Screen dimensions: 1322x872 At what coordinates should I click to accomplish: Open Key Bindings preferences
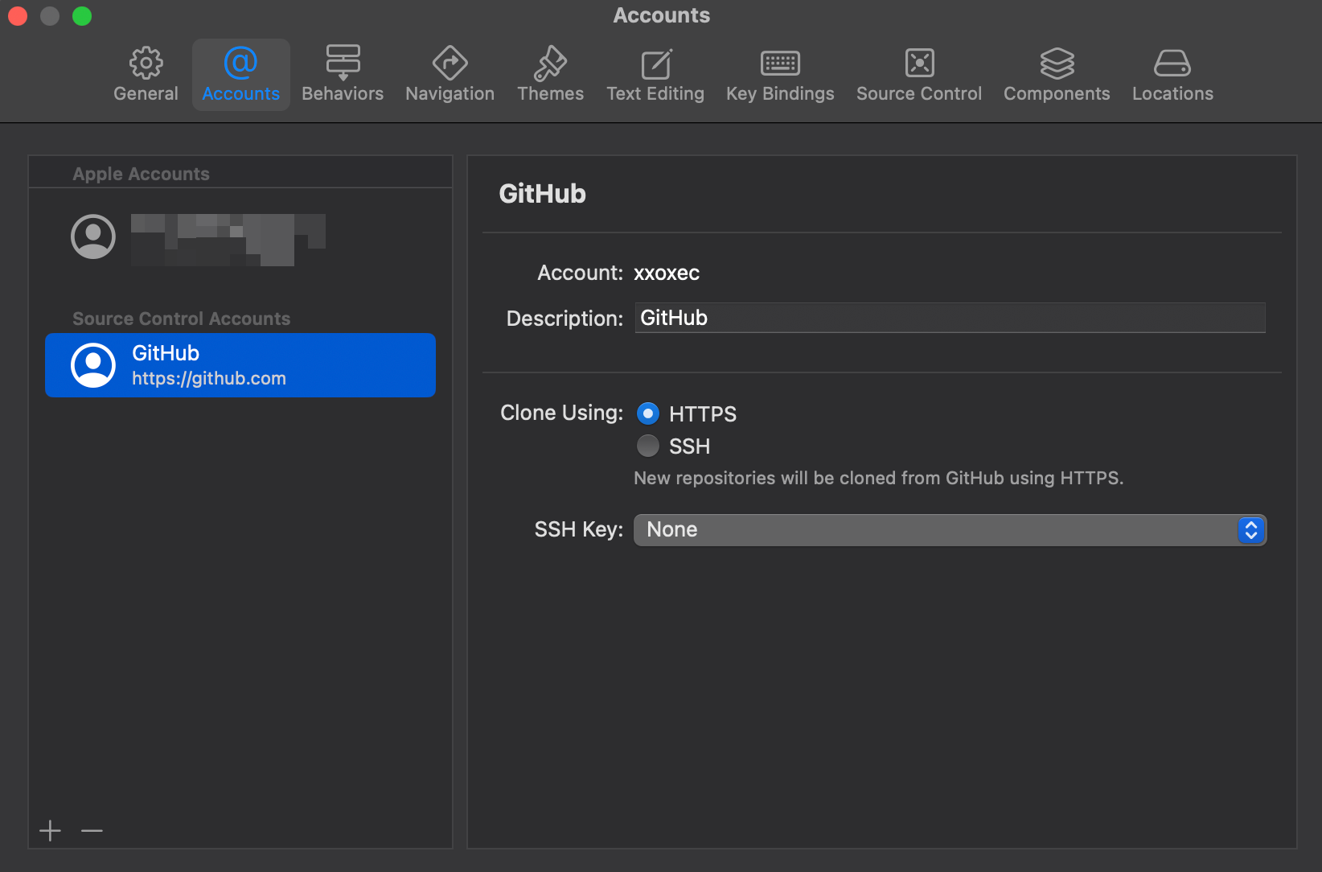point(780,75)
